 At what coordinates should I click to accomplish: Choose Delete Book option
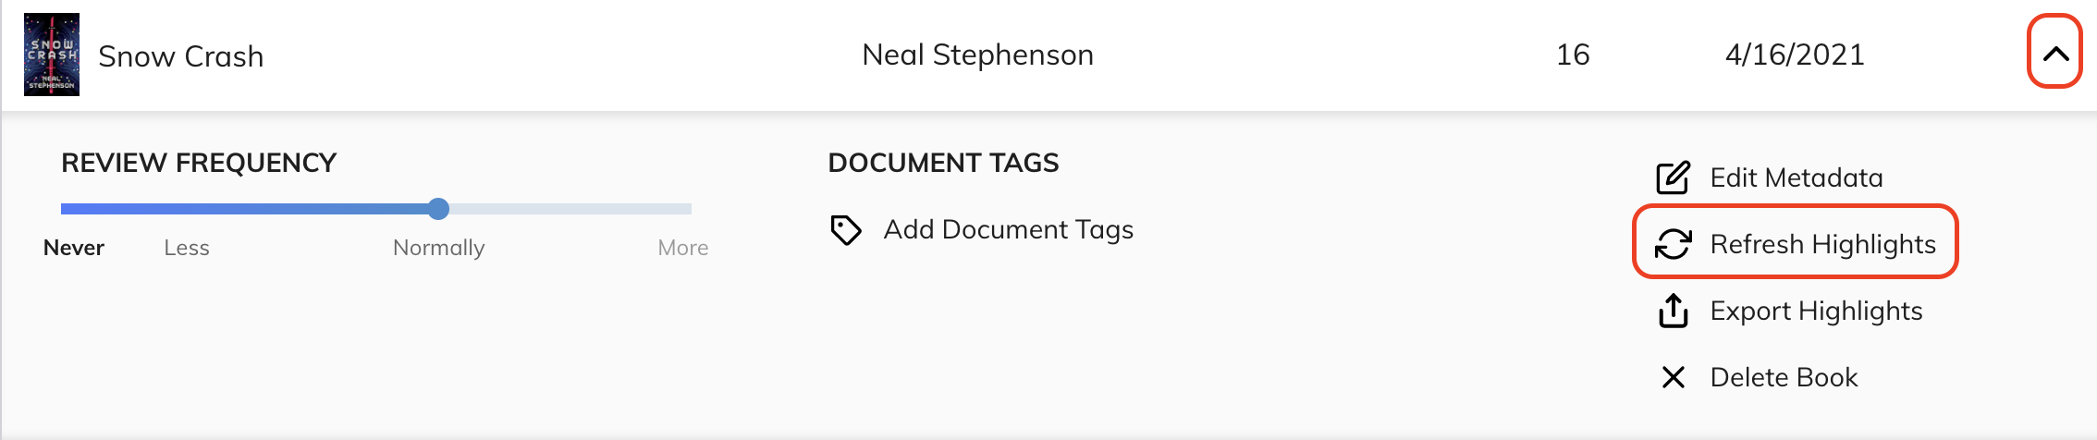(x=1784, y=377)
